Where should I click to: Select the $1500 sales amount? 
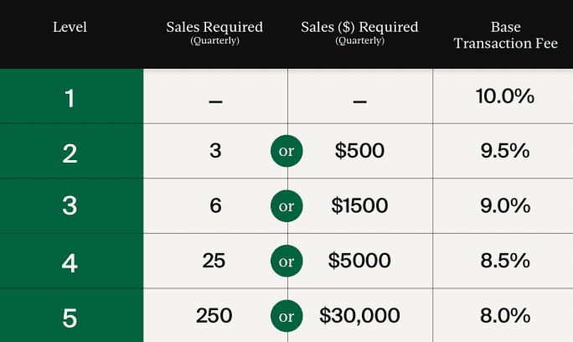tap(362, 206)
